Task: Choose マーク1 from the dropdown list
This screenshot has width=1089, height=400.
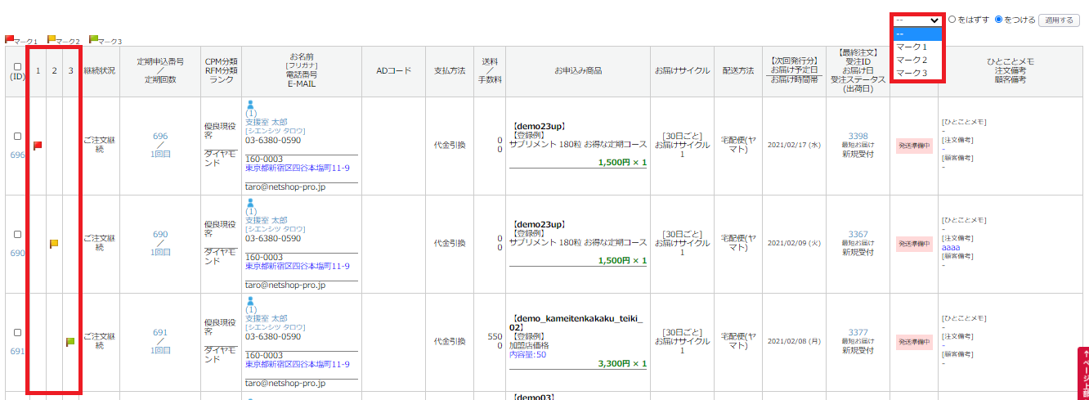Action: [x=918, y=47]
